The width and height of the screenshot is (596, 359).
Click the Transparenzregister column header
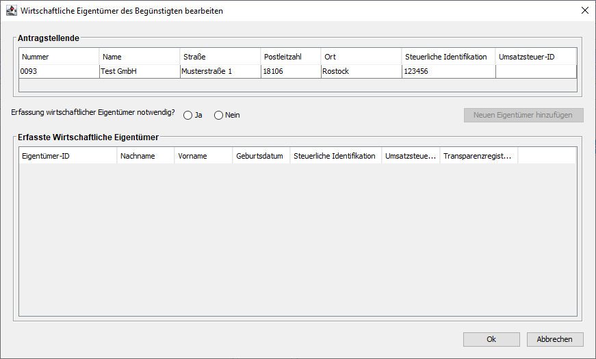pyautogui.click(x=478, y=156)
